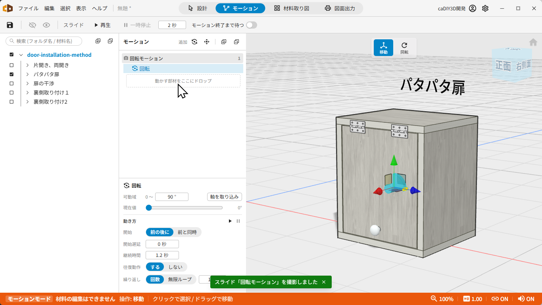542x305 pixels.
Task: Select the 移動 gizmo tool in viewport
Action: (x=384, y=48)
